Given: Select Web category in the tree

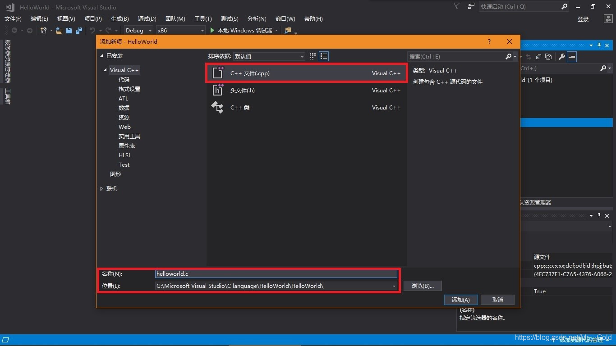Looking at the screenshot, I should point(124,127).
